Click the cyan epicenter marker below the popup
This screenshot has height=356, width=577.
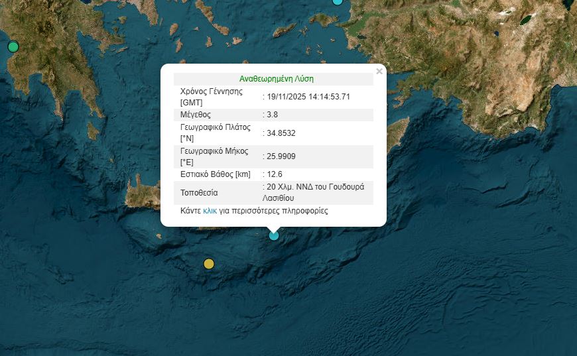(x=274, y=235)
